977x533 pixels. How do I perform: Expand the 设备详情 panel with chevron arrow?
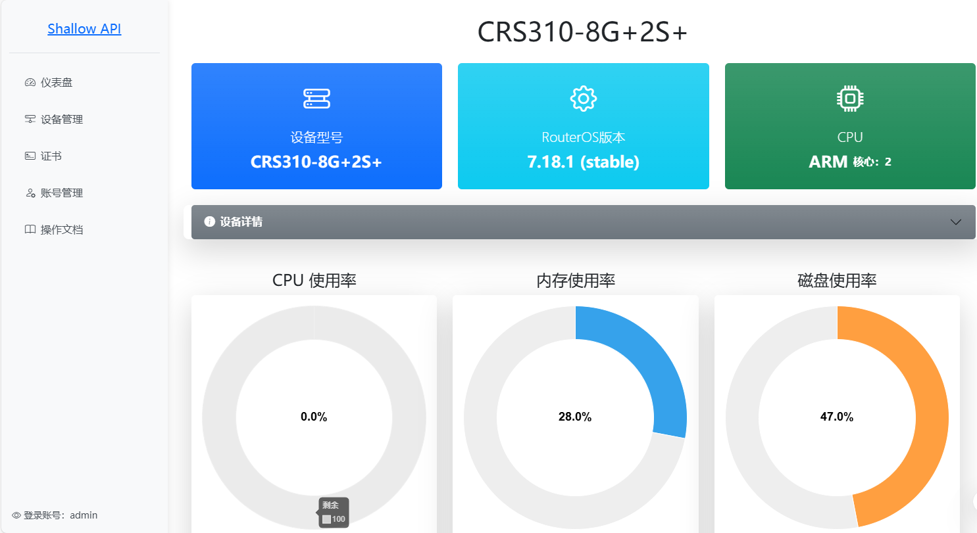(956, 222)
